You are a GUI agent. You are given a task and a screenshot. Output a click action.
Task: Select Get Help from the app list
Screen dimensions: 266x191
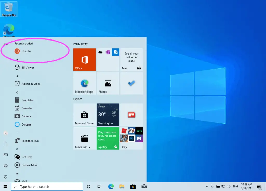click(27, 157)
